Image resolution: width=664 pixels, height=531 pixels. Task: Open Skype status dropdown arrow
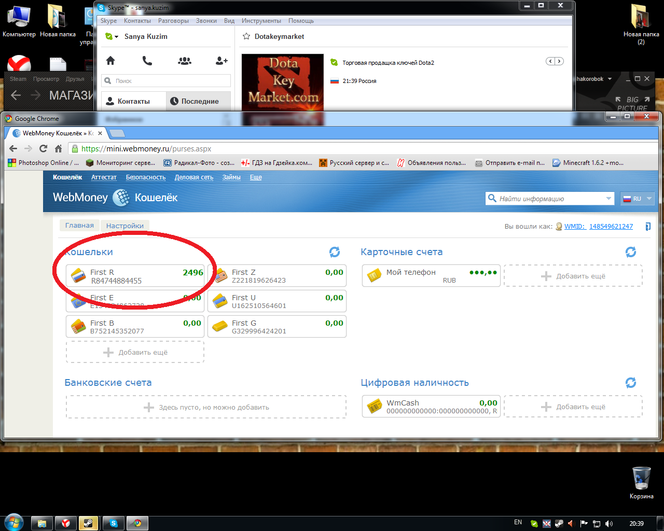tap(116, 37)
